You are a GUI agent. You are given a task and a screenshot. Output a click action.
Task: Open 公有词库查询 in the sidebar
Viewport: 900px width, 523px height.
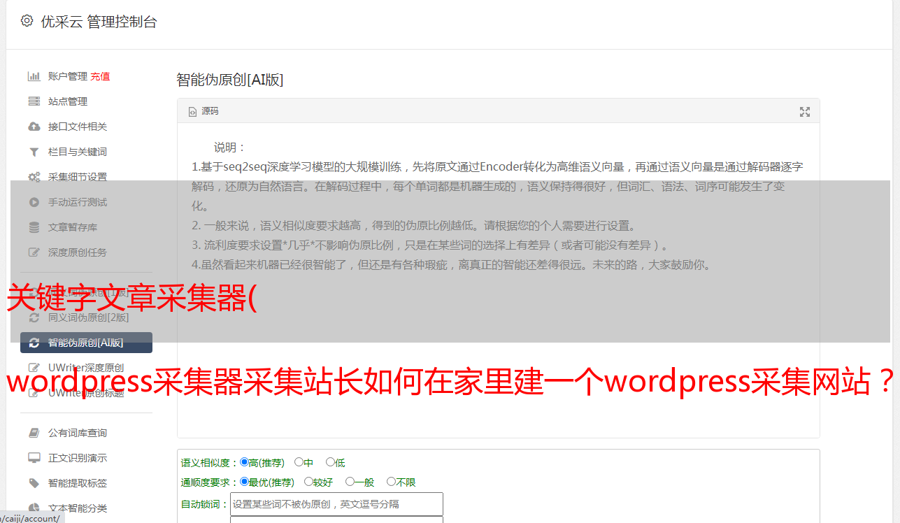tap(78, 433)
